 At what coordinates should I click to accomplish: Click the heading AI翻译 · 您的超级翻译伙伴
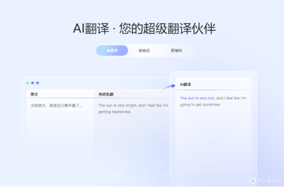(x=144, y=28)
